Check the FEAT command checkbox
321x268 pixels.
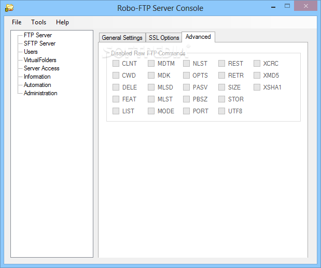116,99
